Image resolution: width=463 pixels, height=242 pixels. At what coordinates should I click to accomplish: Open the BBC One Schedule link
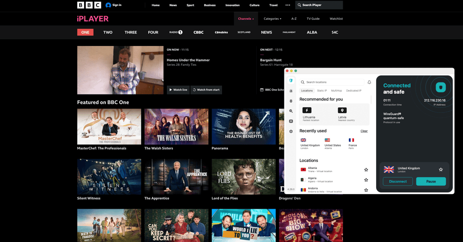click(x=272, y=90)
